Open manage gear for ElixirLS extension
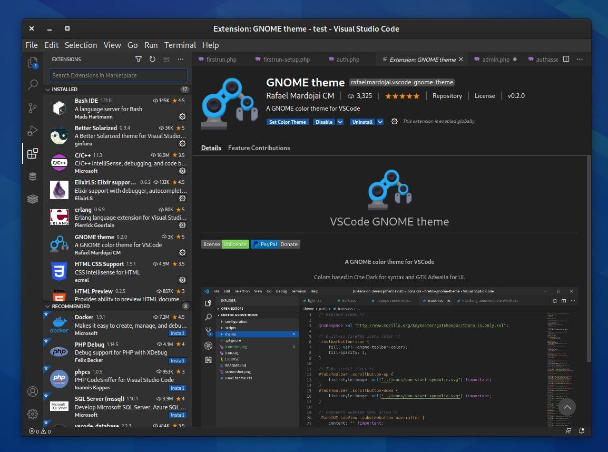The image size is (608, 452). tap(182, 199)
